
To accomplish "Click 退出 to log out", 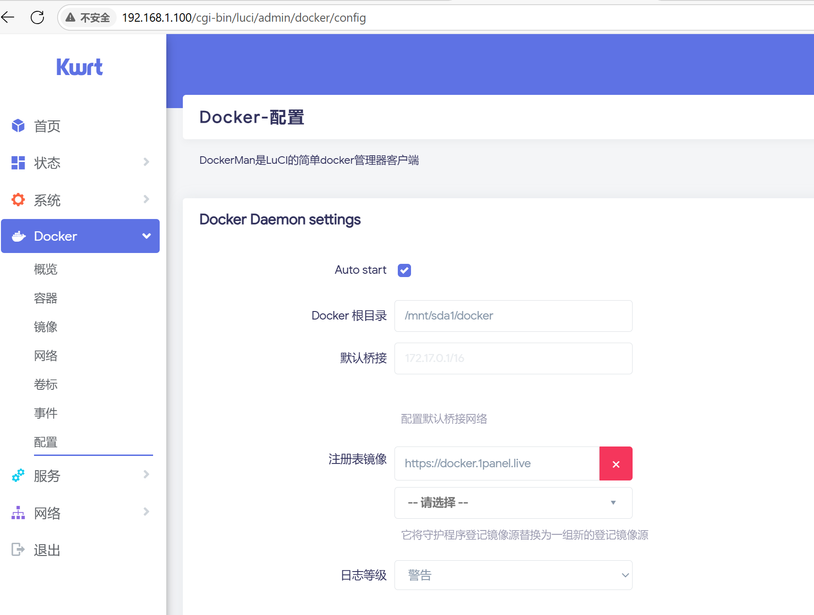I will click(x=46, y=549).
